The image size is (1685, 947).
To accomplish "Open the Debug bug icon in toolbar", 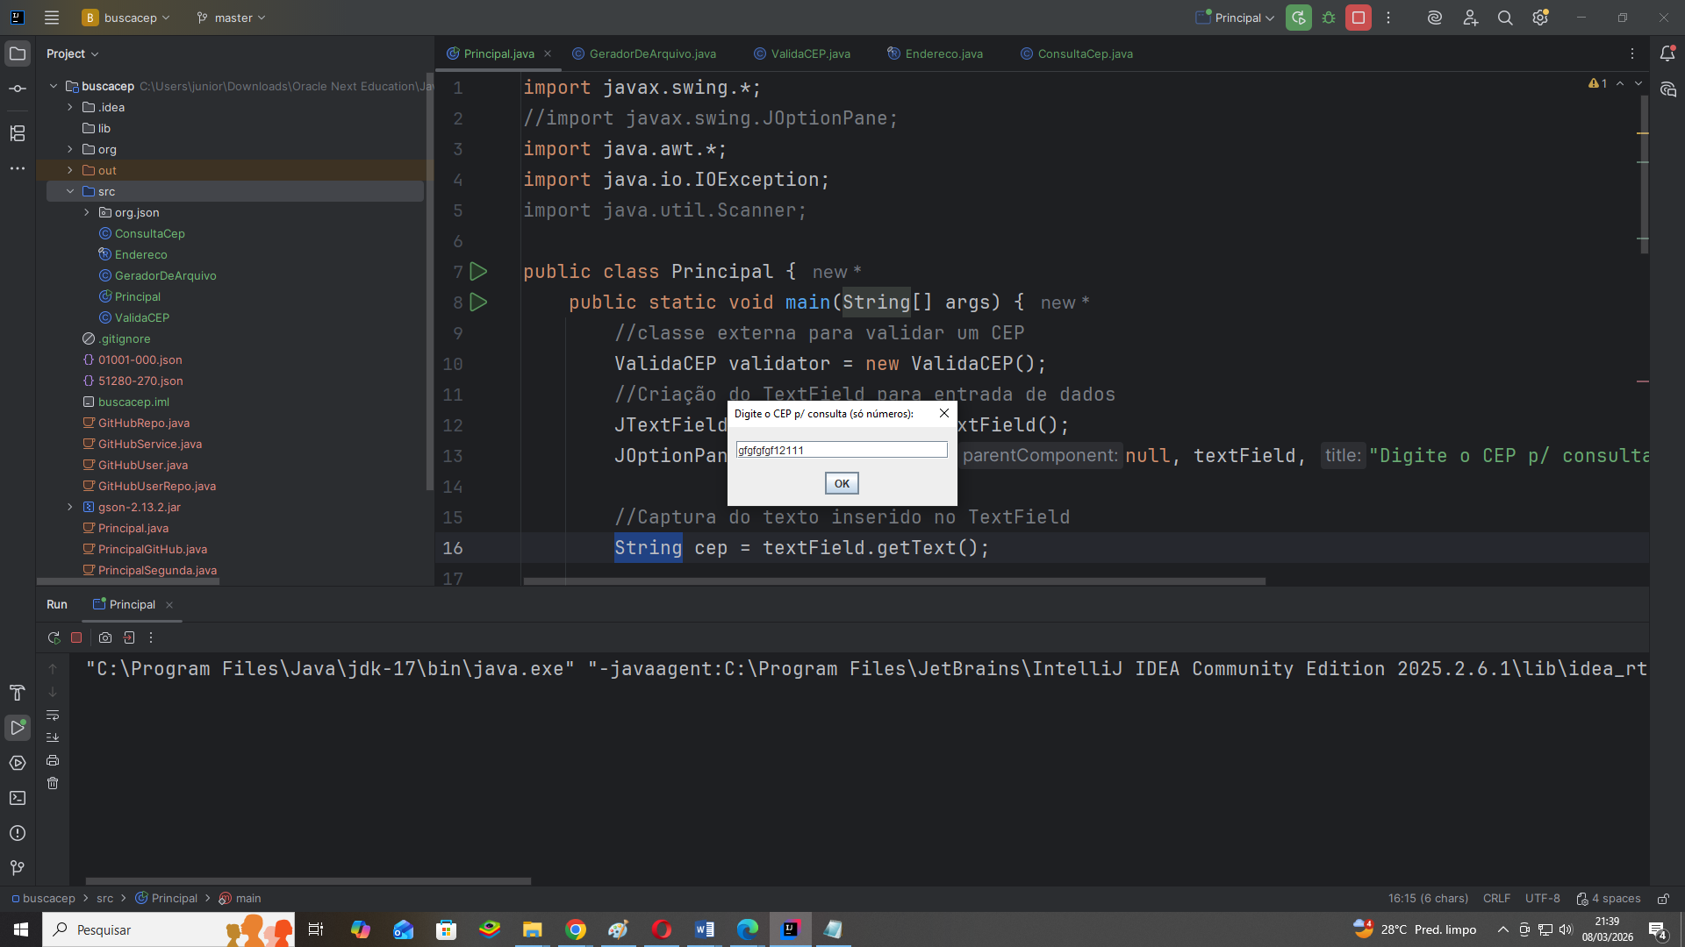I will (1329, 18).
